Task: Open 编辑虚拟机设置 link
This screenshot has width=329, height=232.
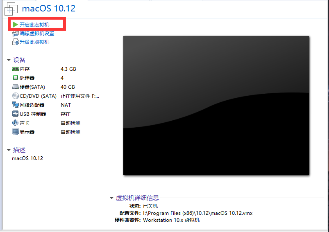Action: (37, 33)
